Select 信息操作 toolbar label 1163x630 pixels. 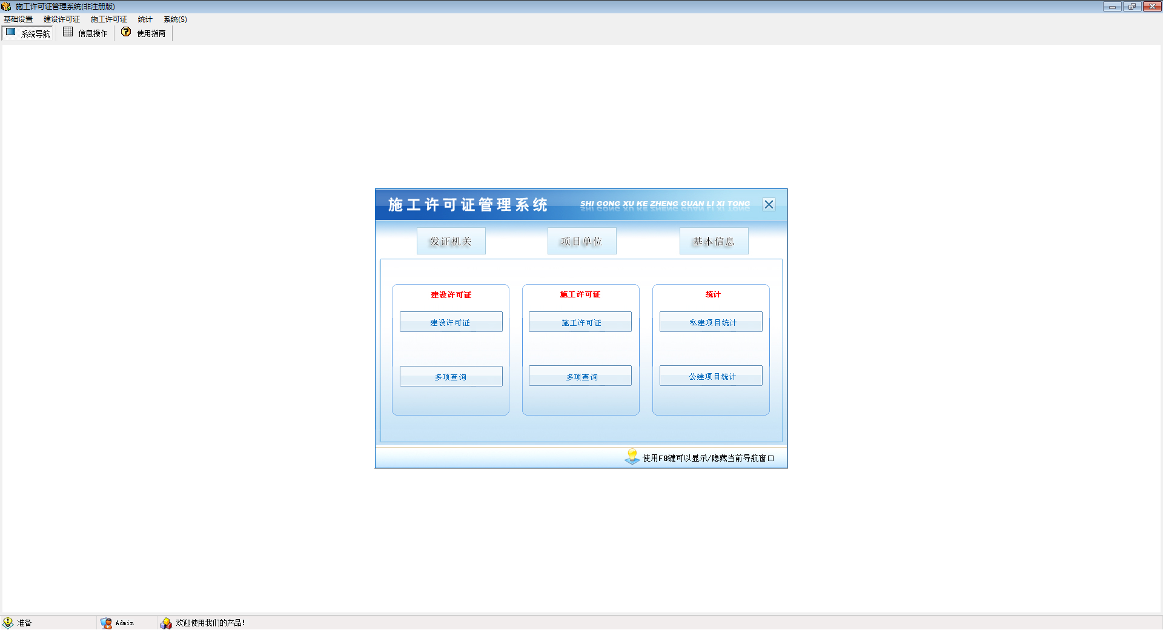click(x=93, y=33)
